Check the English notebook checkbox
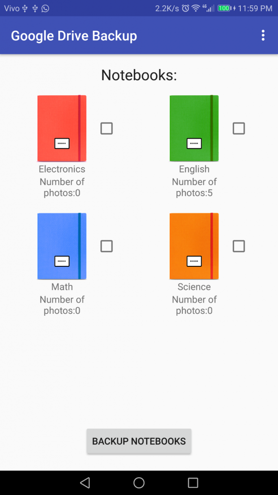Screen dimensions: 278x495 (x=238, y=129)
